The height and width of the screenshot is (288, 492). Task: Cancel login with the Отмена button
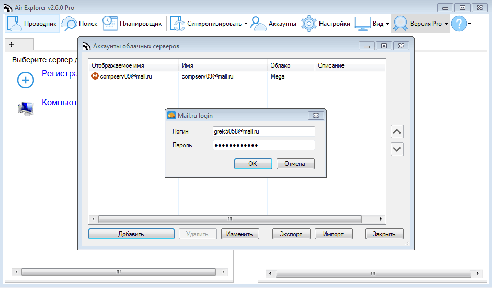tap(295, 163)
